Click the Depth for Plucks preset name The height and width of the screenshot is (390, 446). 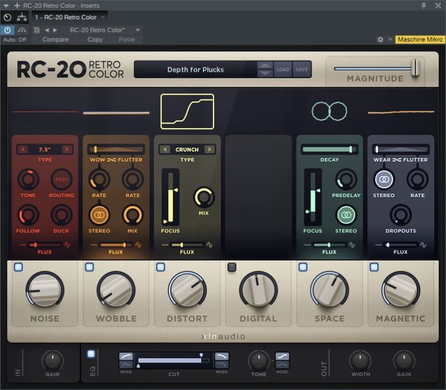tap(196, 70)
